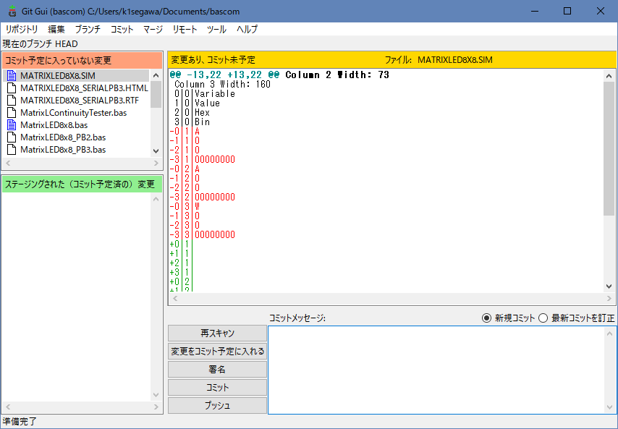Open the リポジトリ menu
Viewport: 618px width, 429px height.
click(x=22, y=29)
